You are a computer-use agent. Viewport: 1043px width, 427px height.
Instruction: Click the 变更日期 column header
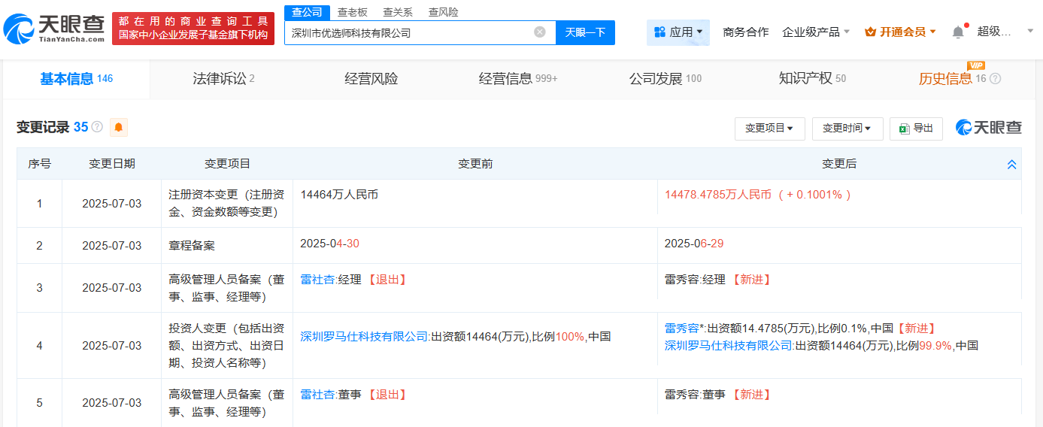click(112, 164)
